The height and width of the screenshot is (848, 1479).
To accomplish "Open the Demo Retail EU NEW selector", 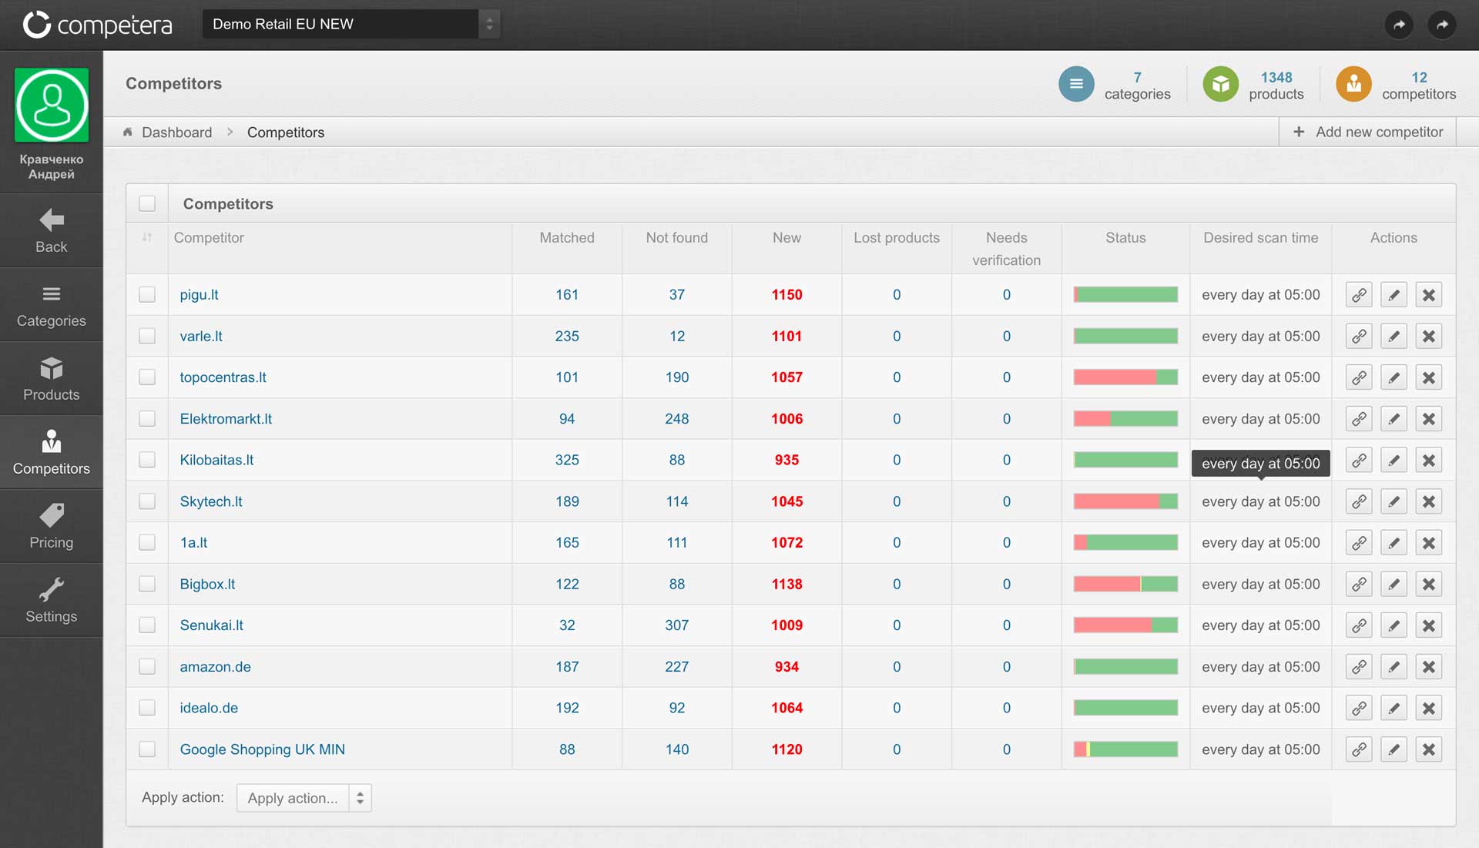I will 350,24.
